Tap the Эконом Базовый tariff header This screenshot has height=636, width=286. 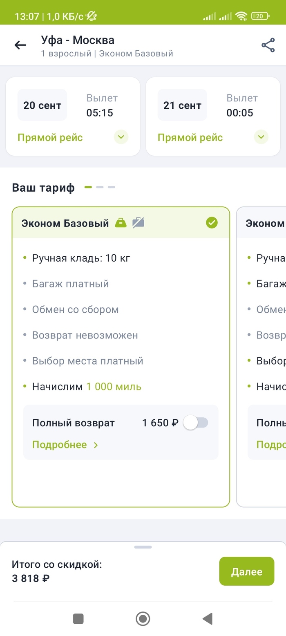point(65,223)
